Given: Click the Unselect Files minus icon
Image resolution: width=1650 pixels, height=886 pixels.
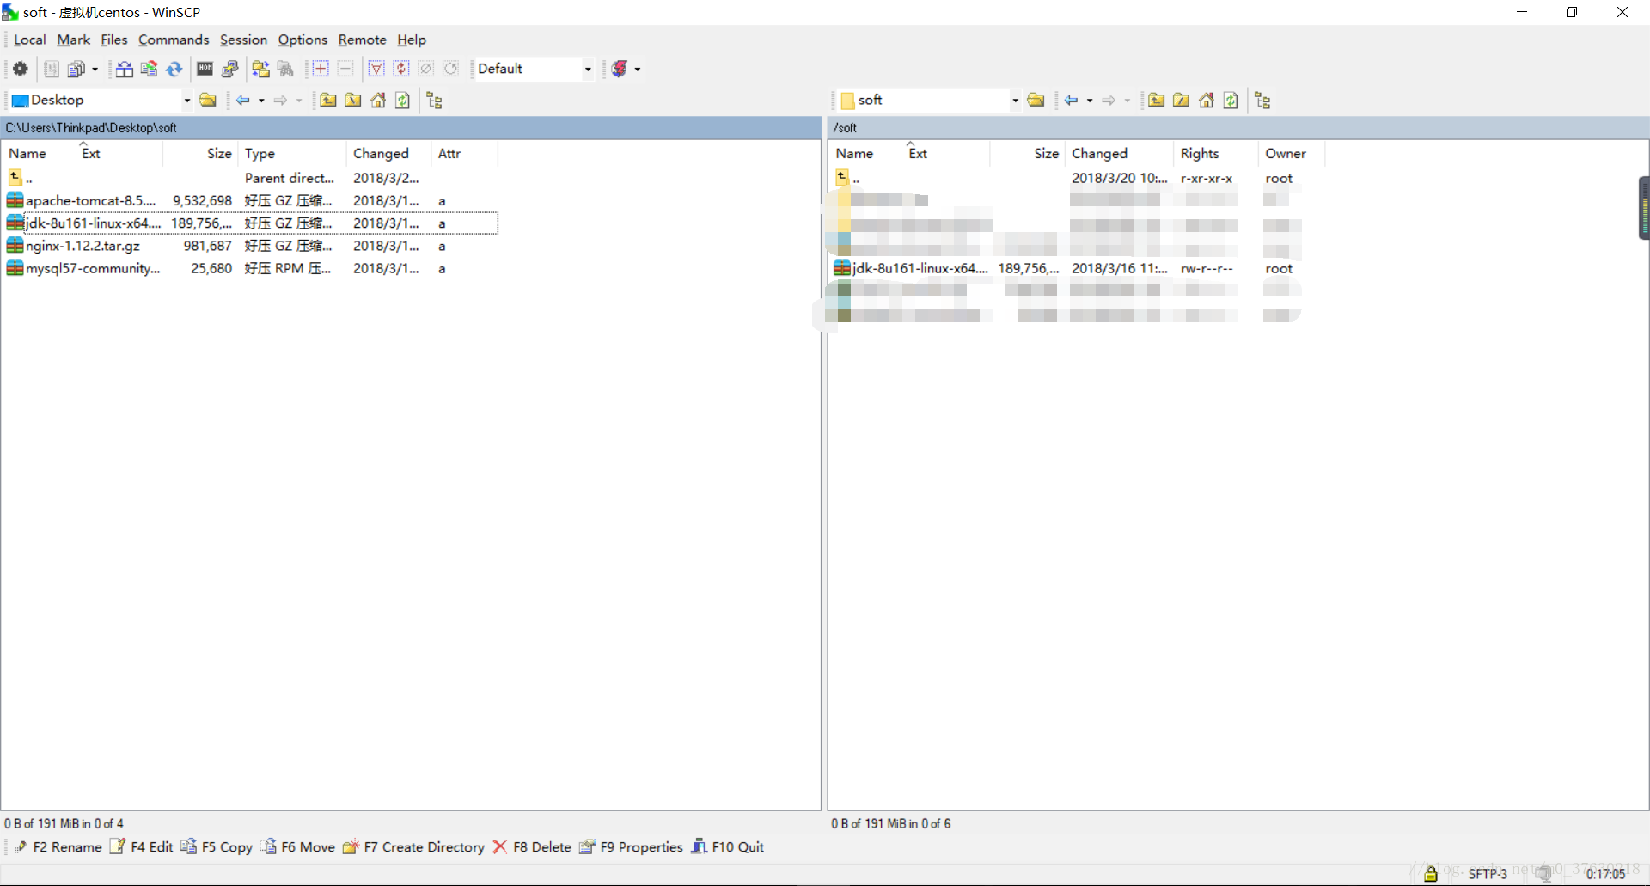Looking at the screenshot, I should tap(345, 69).
